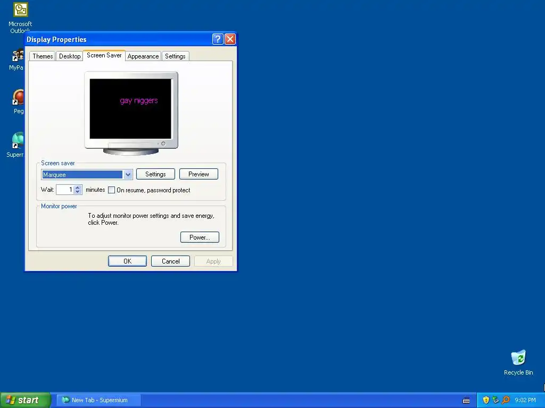The width and height of the screenshot is (545, 408).
Task: Confirm the dialog with OK
Action: click(127, 261)
